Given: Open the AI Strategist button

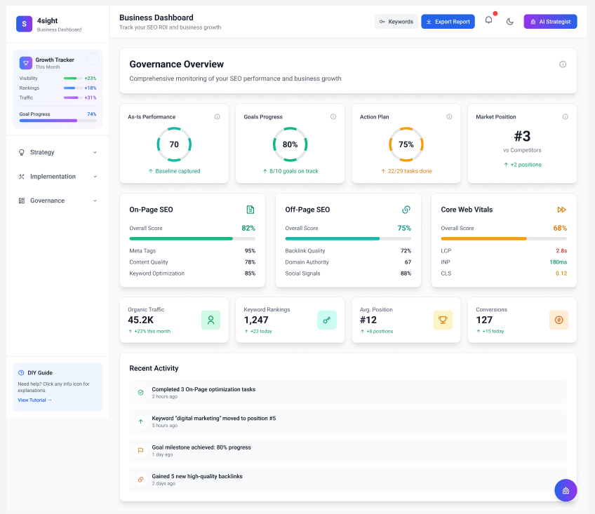Looking at the screenshot, I should [x=550, y=22].
